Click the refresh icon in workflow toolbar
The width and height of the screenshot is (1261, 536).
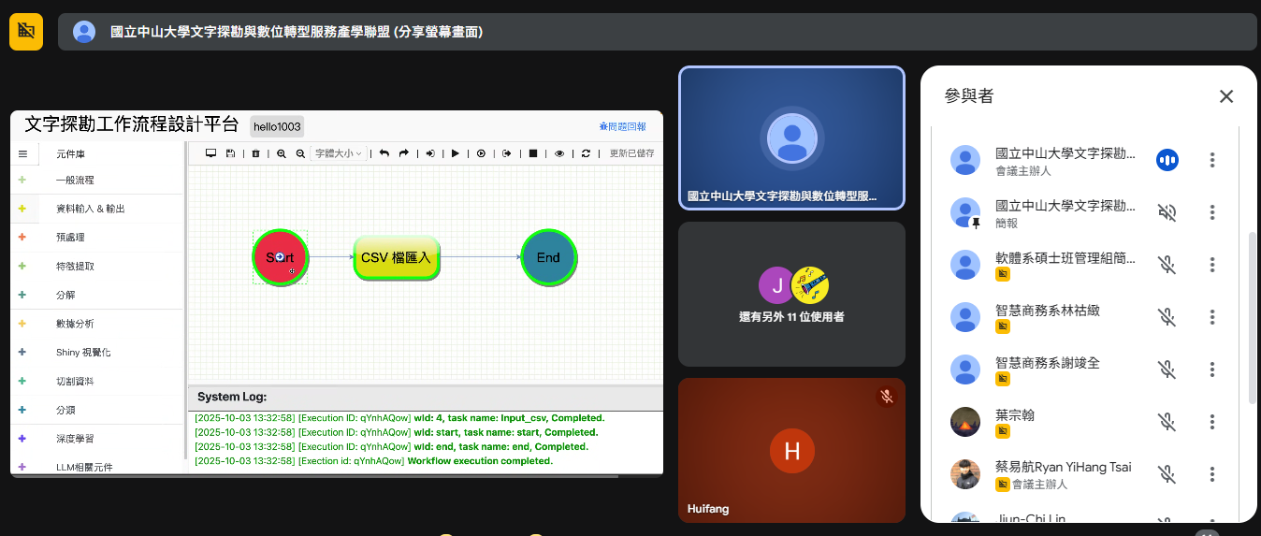[x=586, y=153]
